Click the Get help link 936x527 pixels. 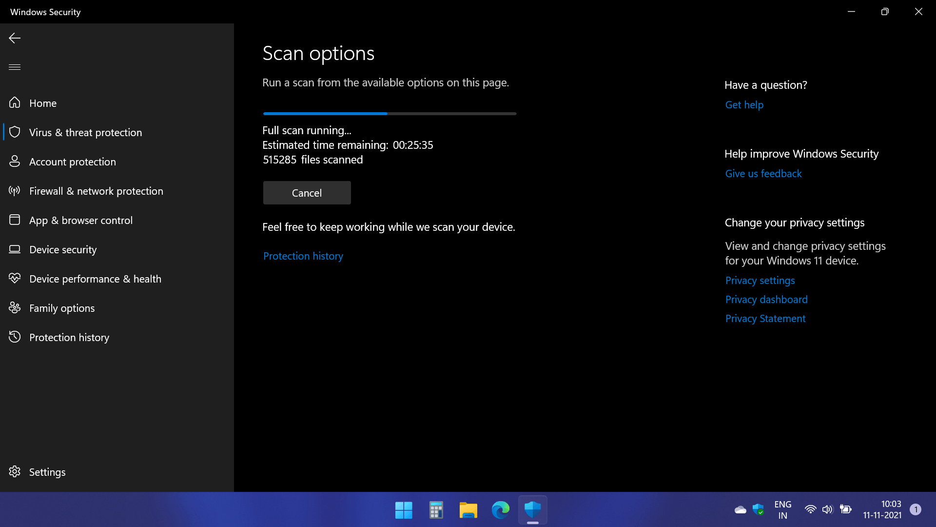(744, 104)
